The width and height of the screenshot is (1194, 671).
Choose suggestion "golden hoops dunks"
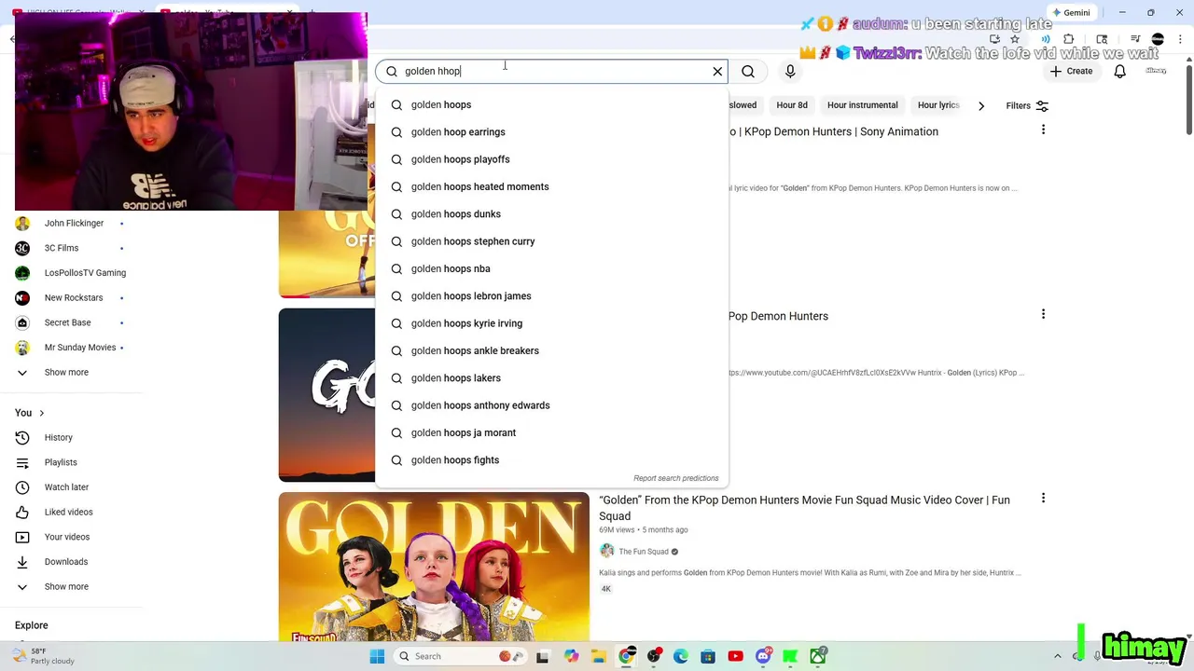coord(551,214)
